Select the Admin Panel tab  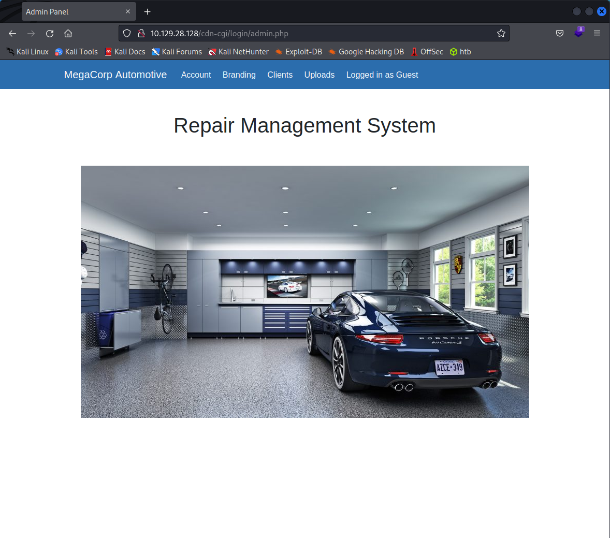tap(72, 12)
